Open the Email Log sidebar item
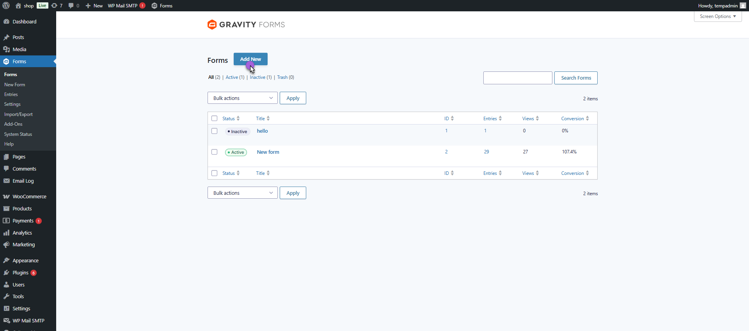Image resolution: width=749 pixels, height=331 pixels. pos(23,181)
